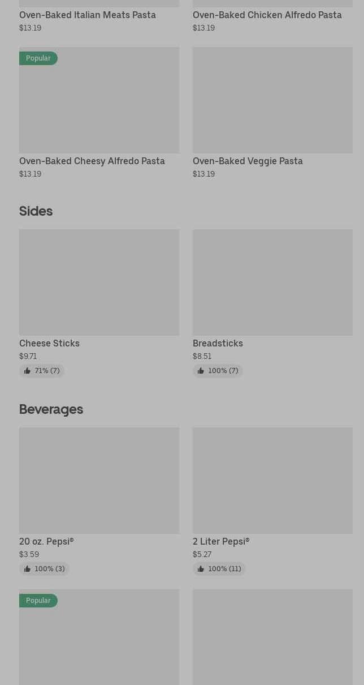Screen dimensions: 364x685
Task: Open Cheese Sticks item image
Action: 99,282
